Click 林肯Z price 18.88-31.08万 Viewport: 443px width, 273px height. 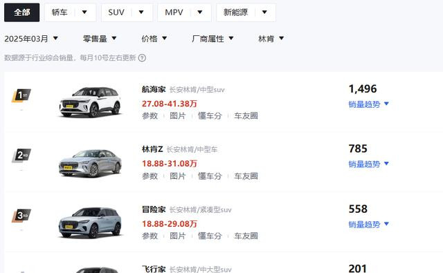[x=169, y=164]
